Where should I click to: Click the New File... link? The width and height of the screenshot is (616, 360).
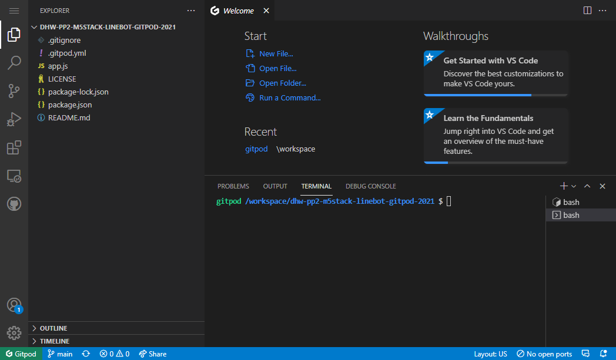(x=269, y=54)
